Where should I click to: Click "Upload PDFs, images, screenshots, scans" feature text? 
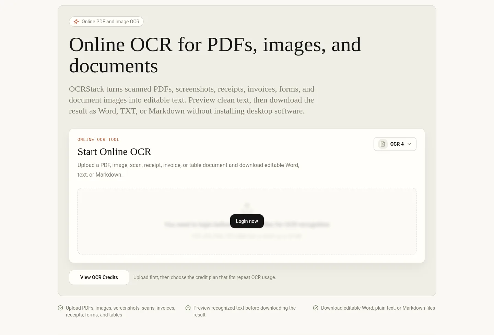(x=120, y=311)
